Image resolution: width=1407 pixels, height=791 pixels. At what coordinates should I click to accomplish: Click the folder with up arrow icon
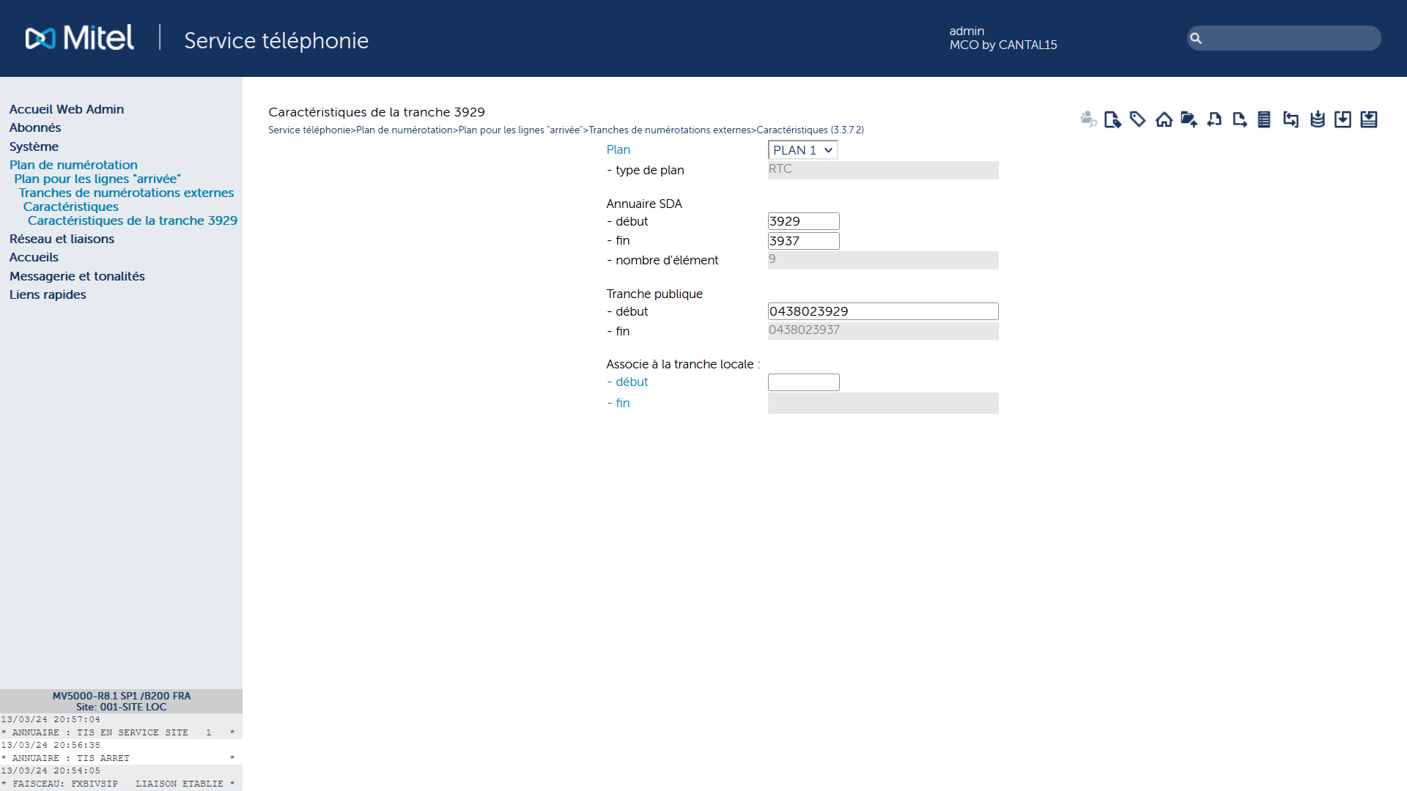pos(1189,119)
